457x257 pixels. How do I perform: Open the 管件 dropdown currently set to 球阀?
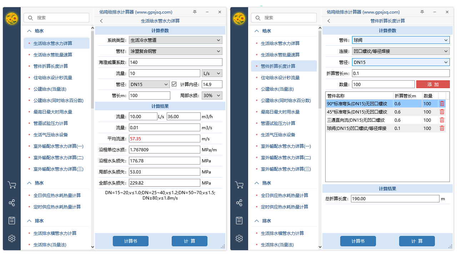401,40
